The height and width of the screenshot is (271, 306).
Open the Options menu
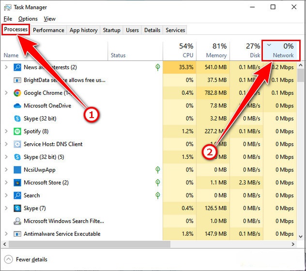28,19
